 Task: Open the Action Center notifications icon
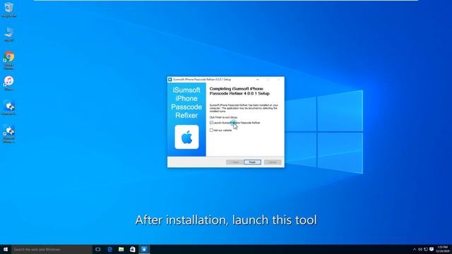(432, 249)
